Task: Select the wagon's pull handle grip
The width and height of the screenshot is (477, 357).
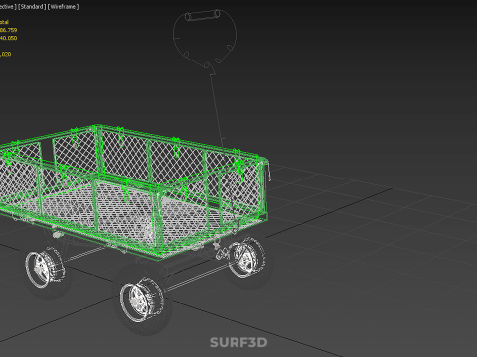Action: tap(203, 15)
